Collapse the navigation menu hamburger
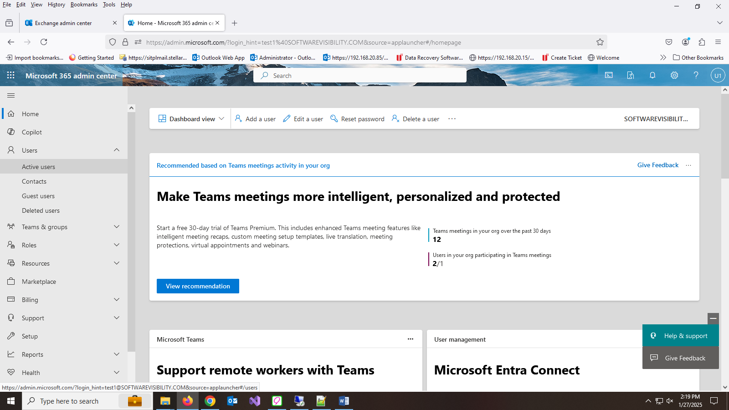This screenshot has width=729, height=410. tap(11, 96)
